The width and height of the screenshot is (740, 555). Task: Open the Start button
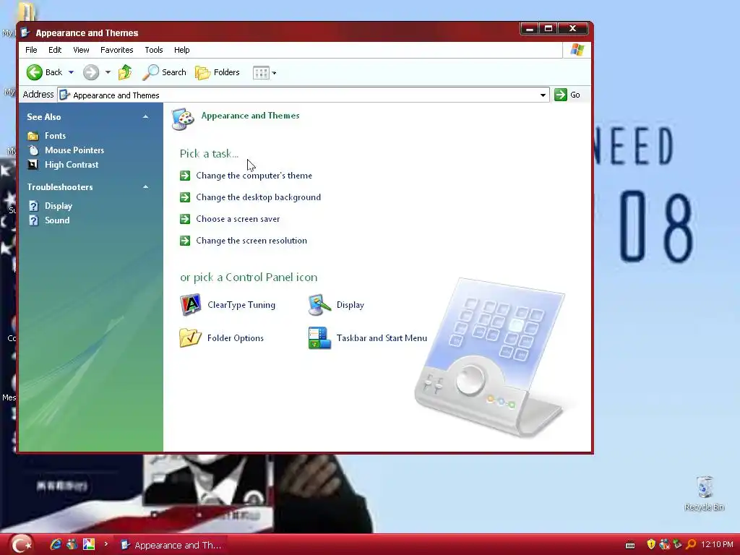click(x=22, y=545)
